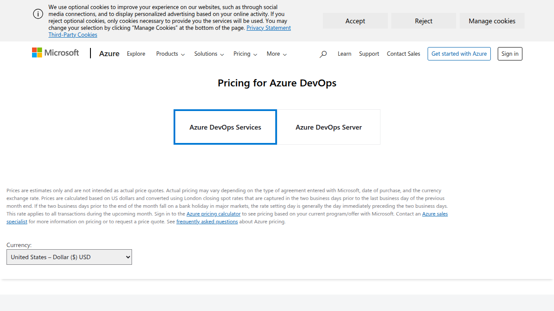Open the Learn link
The width and height of the screenshot is (554, 311).
coord(345,54)
